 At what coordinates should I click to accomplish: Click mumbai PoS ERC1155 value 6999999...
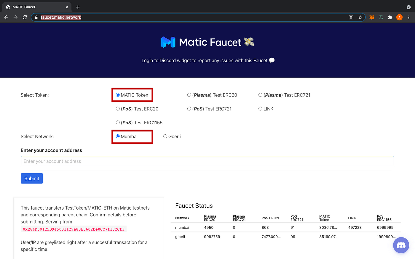pos(387,227)
